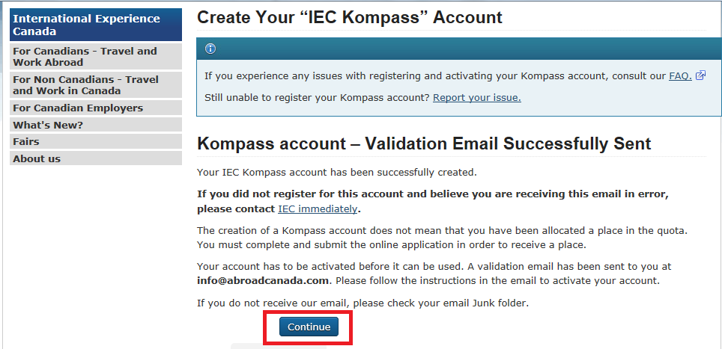Viewport: 722px width, 349px height.
Task: Click the Create Your IEC Kompass Account heading
Action: tap(350, 18)
